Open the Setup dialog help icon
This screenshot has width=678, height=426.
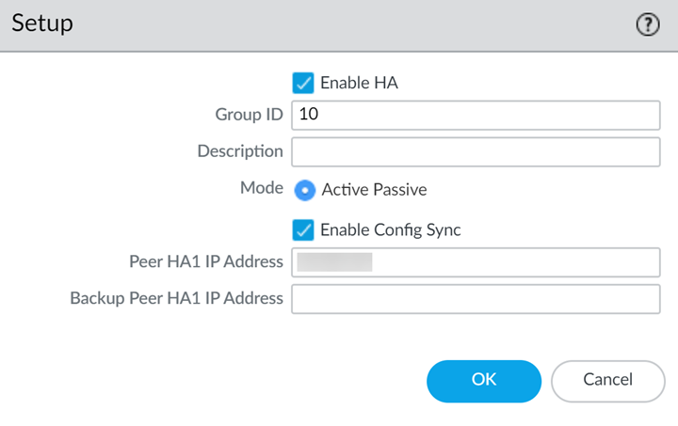[648, 25]
